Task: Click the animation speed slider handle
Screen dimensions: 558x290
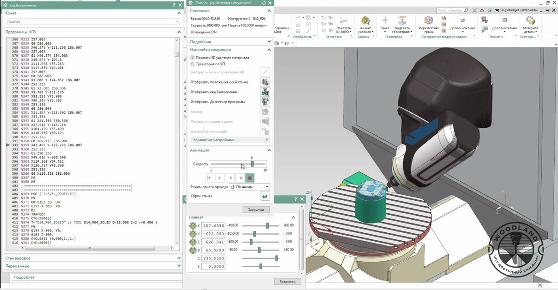Action: pos(252,164)
